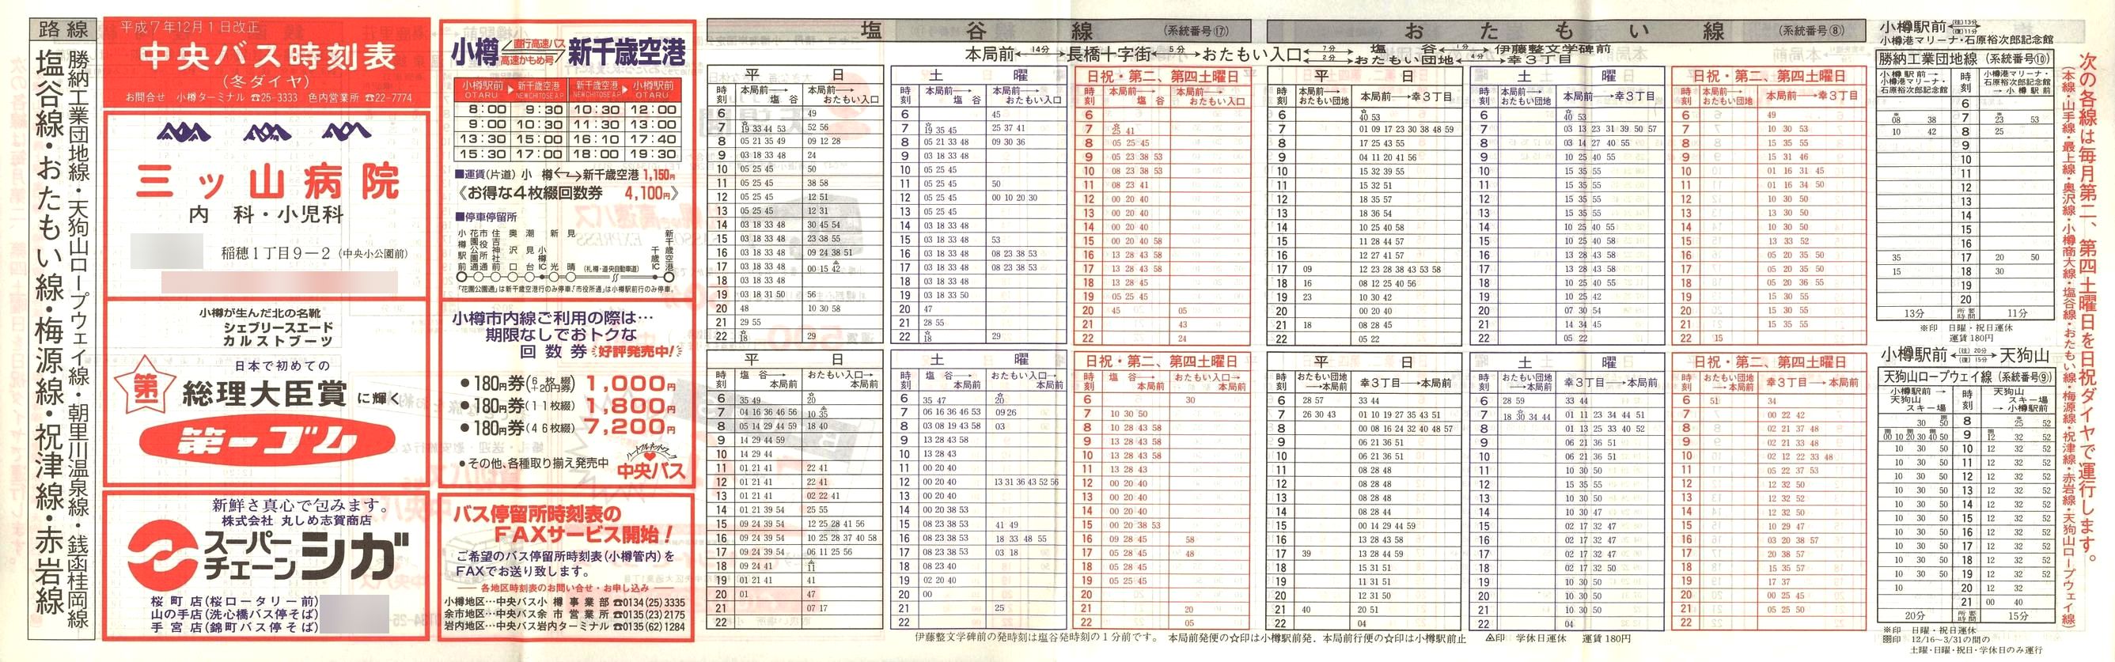Image resolution: width=2115 pixels, height=662 pixels.
Task: Click 小樽港マリーナ・石原裕次郎記念館 heading line
Action: click(1966, 40)
